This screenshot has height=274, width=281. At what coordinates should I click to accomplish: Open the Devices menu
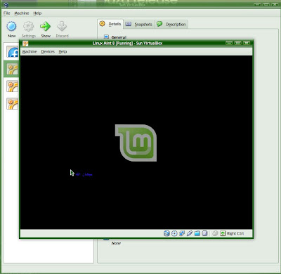point(48,51)
